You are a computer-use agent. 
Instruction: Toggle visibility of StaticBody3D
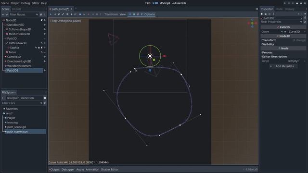(x=45, y=25)
